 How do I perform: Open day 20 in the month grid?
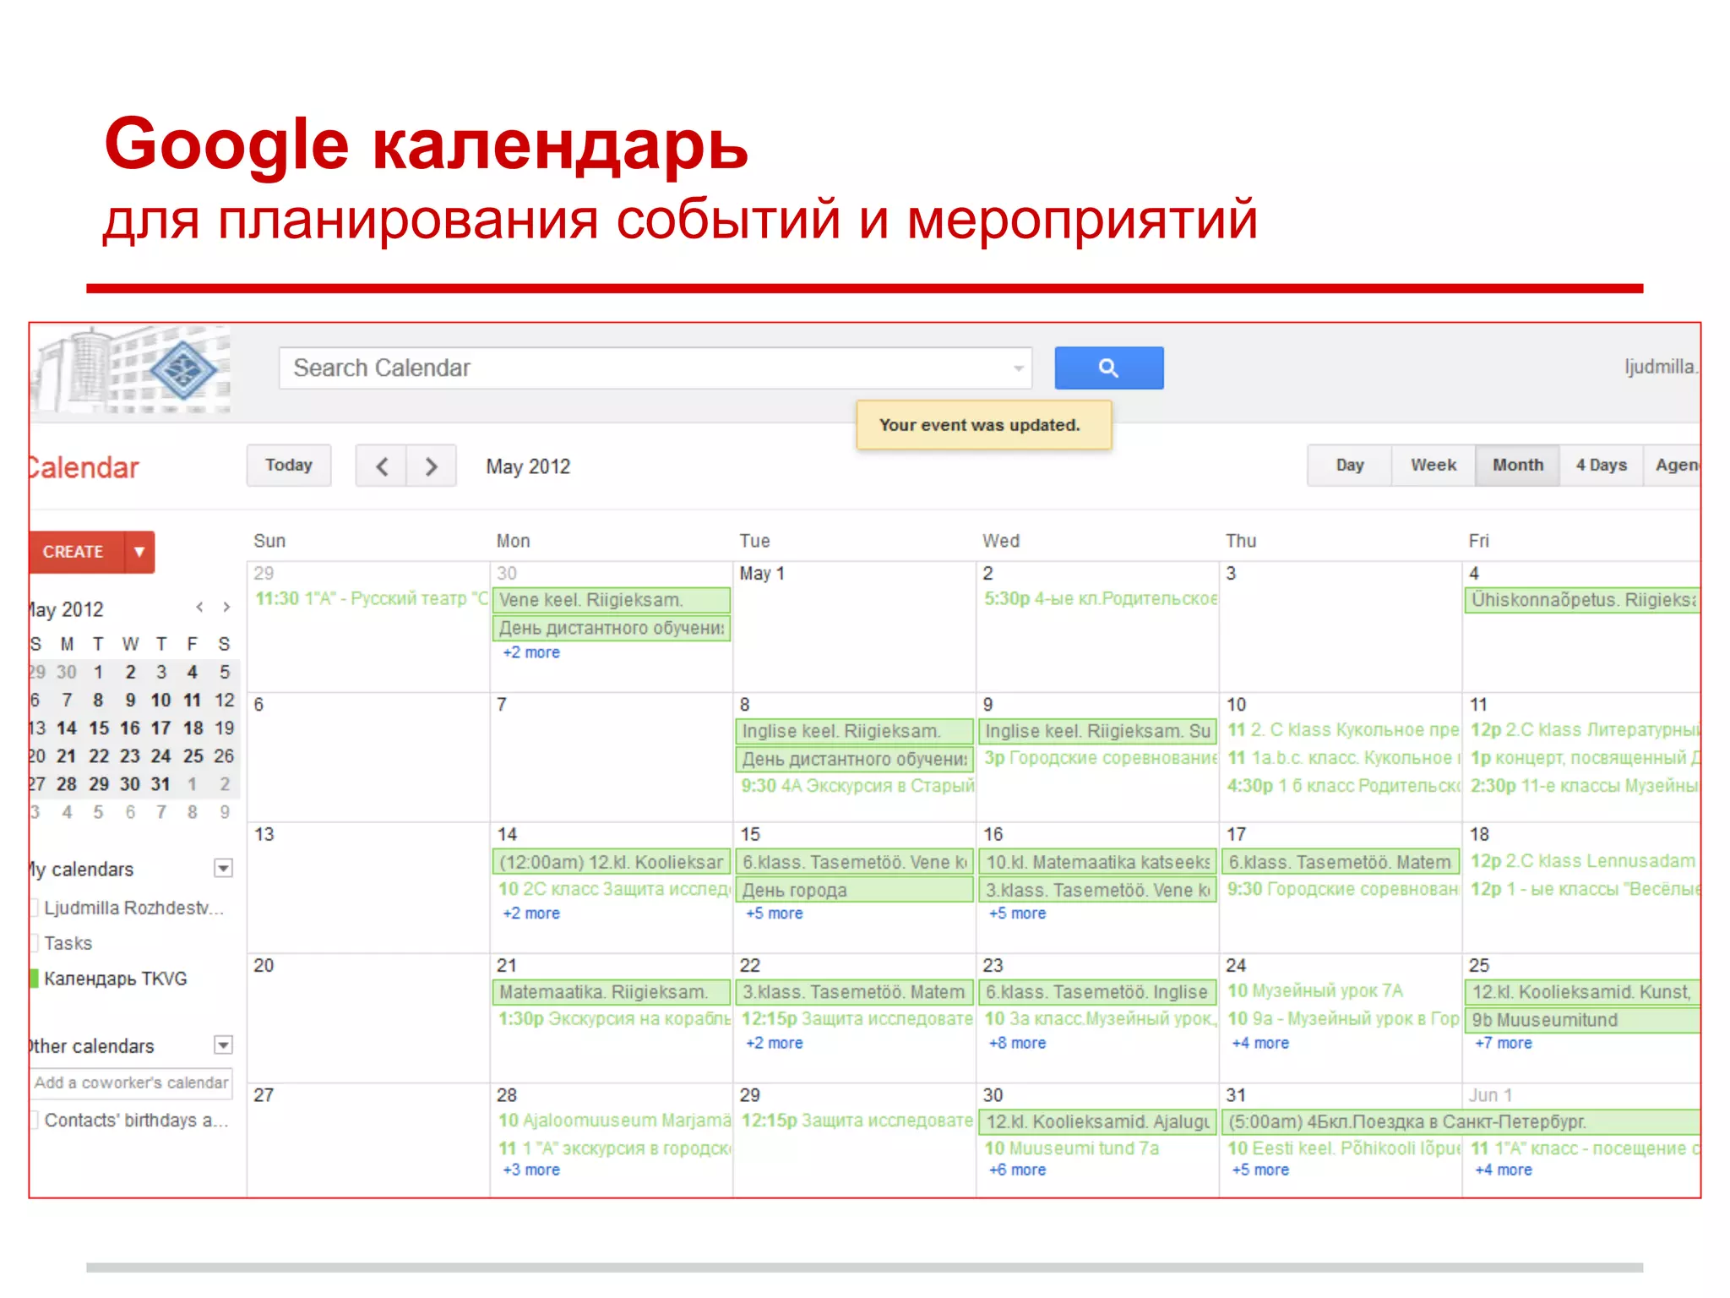(x=264, y=965)
